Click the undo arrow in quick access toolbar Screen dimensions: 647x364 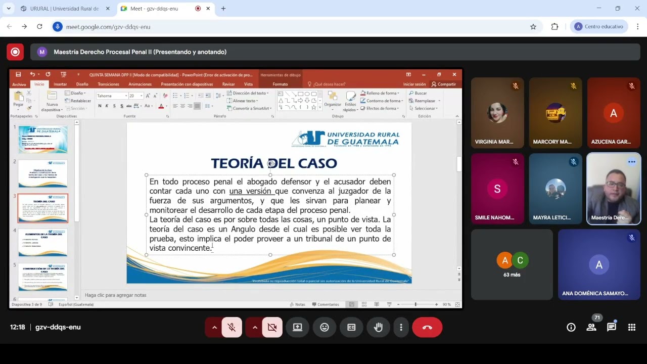32,74
